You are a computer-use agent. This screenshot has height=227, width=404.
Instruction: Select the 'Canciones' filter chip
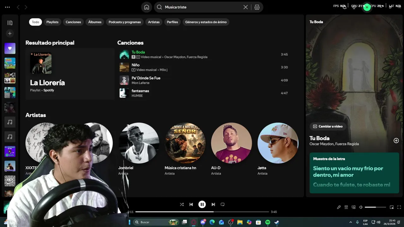pos(73,22)
